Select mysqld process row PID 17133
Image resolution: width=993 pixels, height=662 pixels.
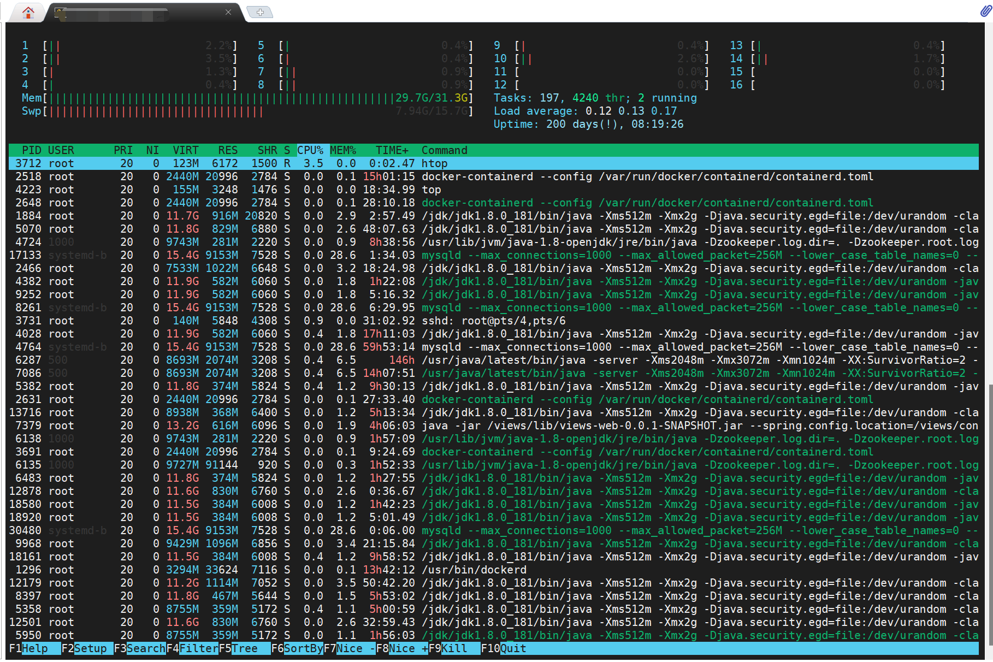[x=494, y=255]
